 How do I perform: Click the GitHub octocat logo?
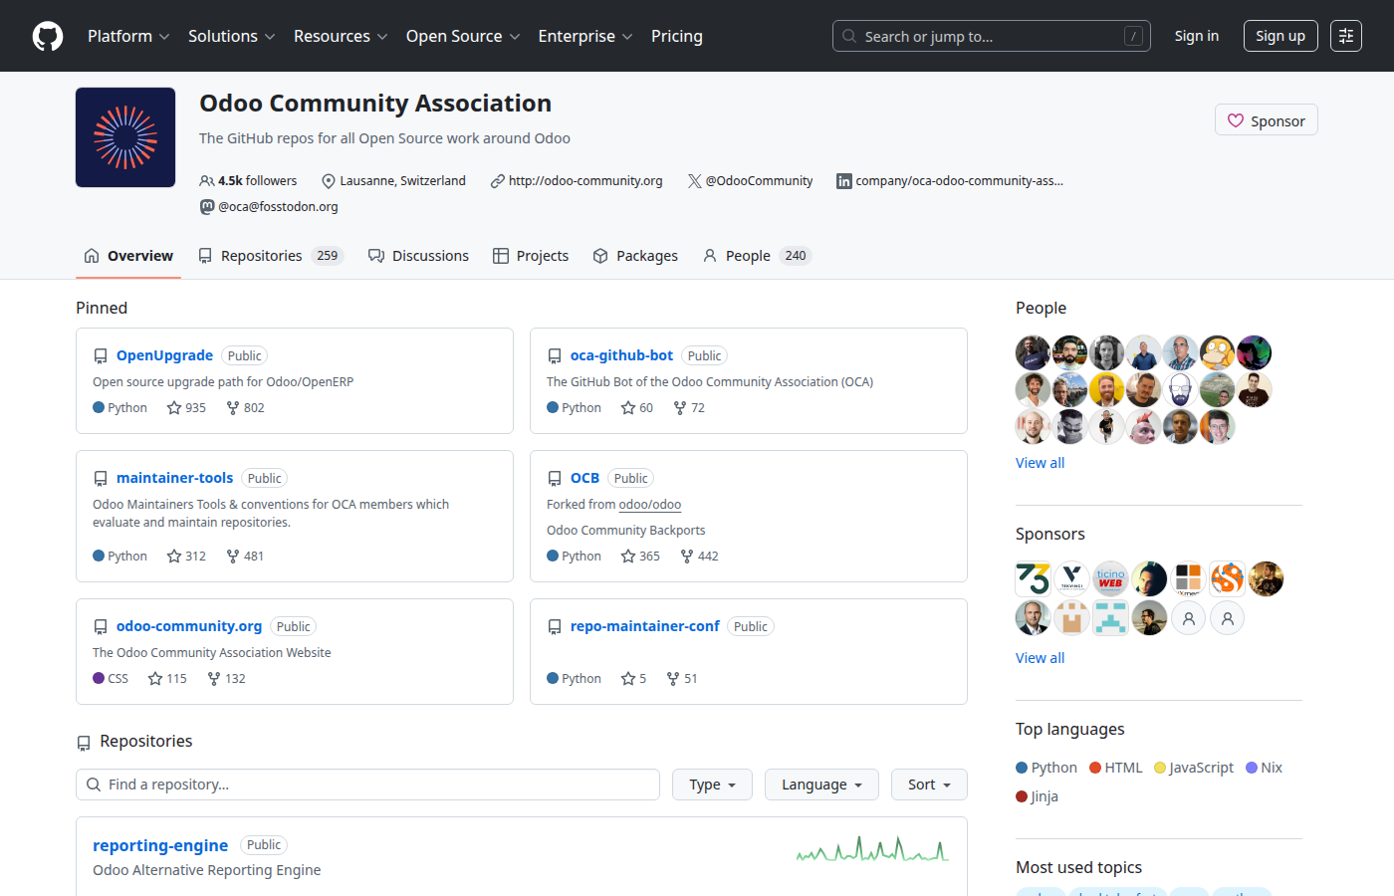point(47,36)
